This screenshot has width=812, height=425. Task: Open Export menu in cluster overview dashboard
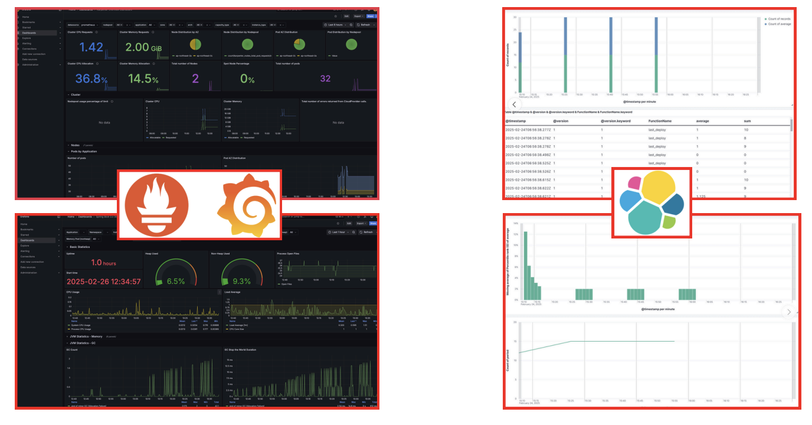point(358,16)
